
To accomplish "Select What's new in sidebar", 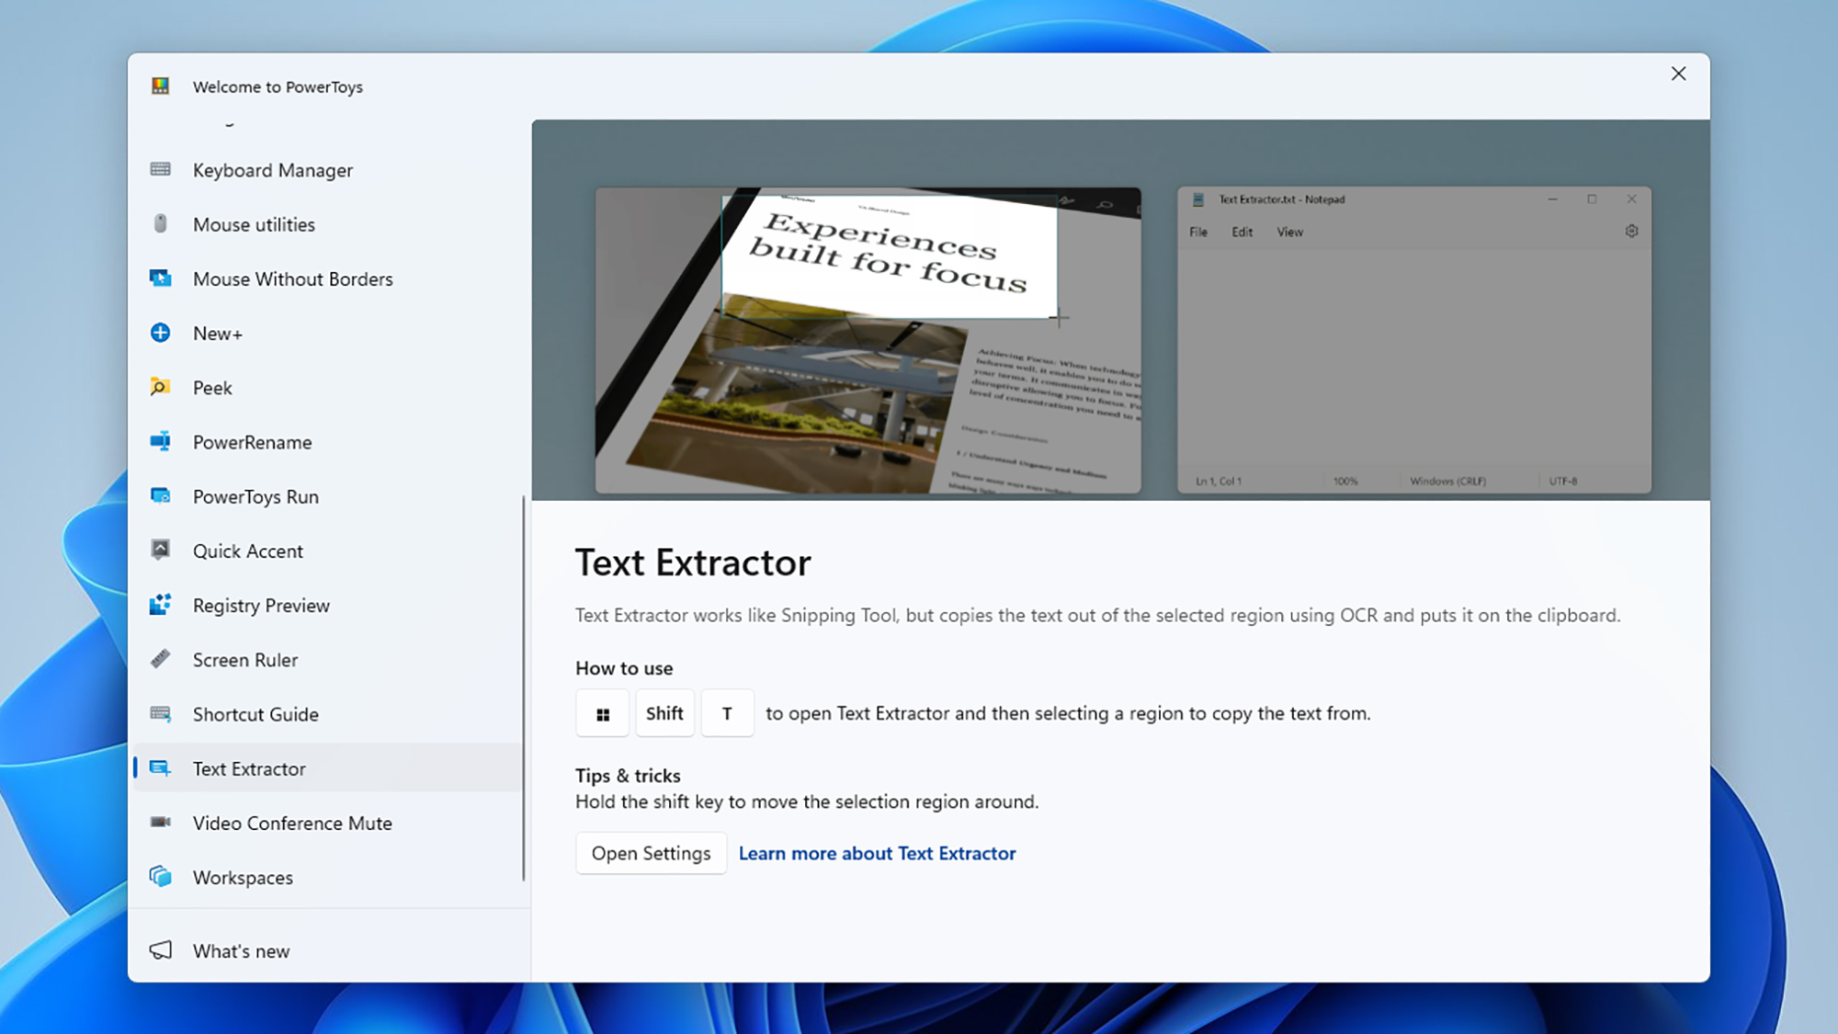I will (x=241, y=950).
